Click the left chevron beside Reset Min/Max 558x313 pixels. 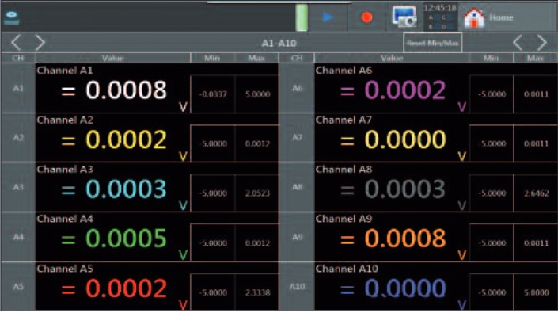(518, 43)
